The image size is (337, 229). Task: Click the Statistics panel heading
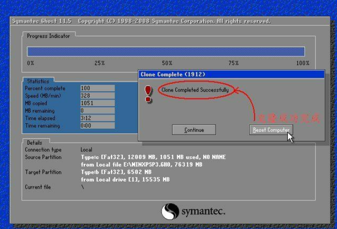pos(38,81)
